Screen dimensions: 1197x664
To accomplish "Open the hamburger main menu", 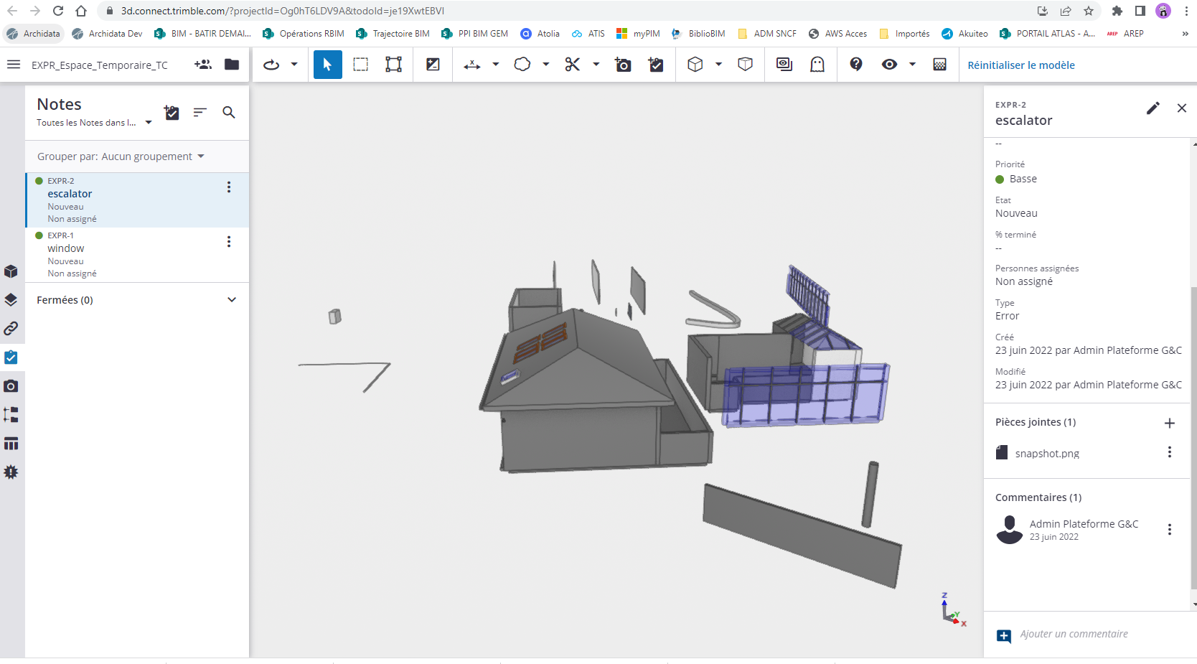I will coord(13,65).
